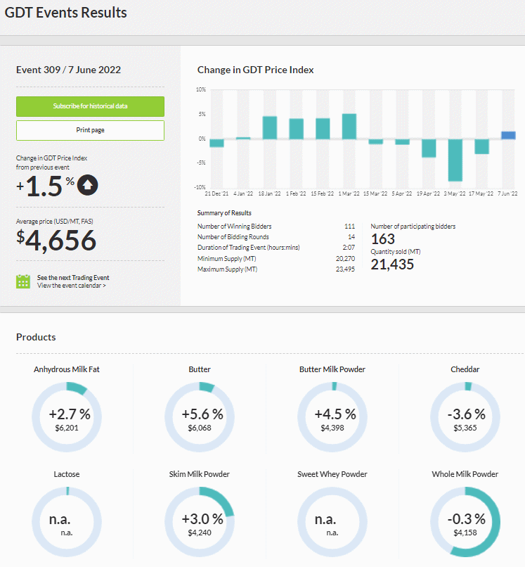Click the Maximum Supply (MT) row
This screenshot has height=567, width=525.
click(x=276, y=269)
